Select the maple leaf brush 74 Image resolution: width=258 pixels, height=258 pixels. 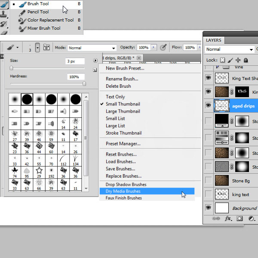pyautogui.click(x=15, y=172)
